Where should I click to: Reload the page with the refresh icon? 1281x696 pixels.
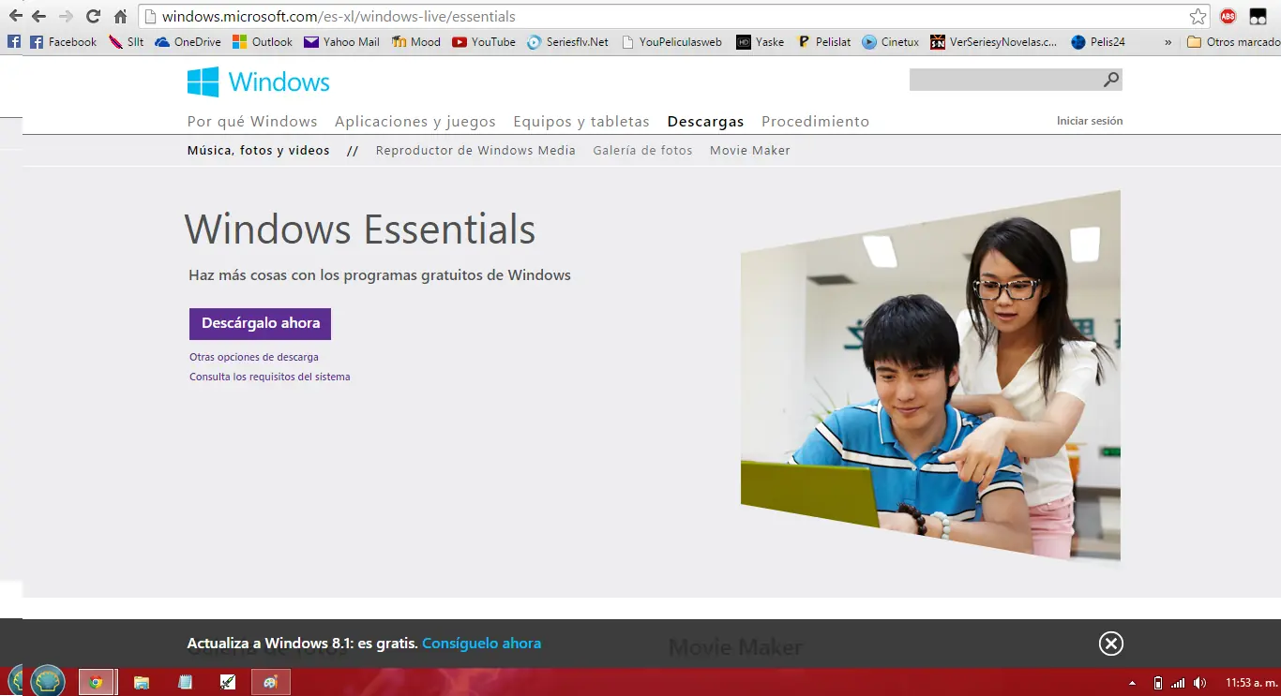coord(93,17)
